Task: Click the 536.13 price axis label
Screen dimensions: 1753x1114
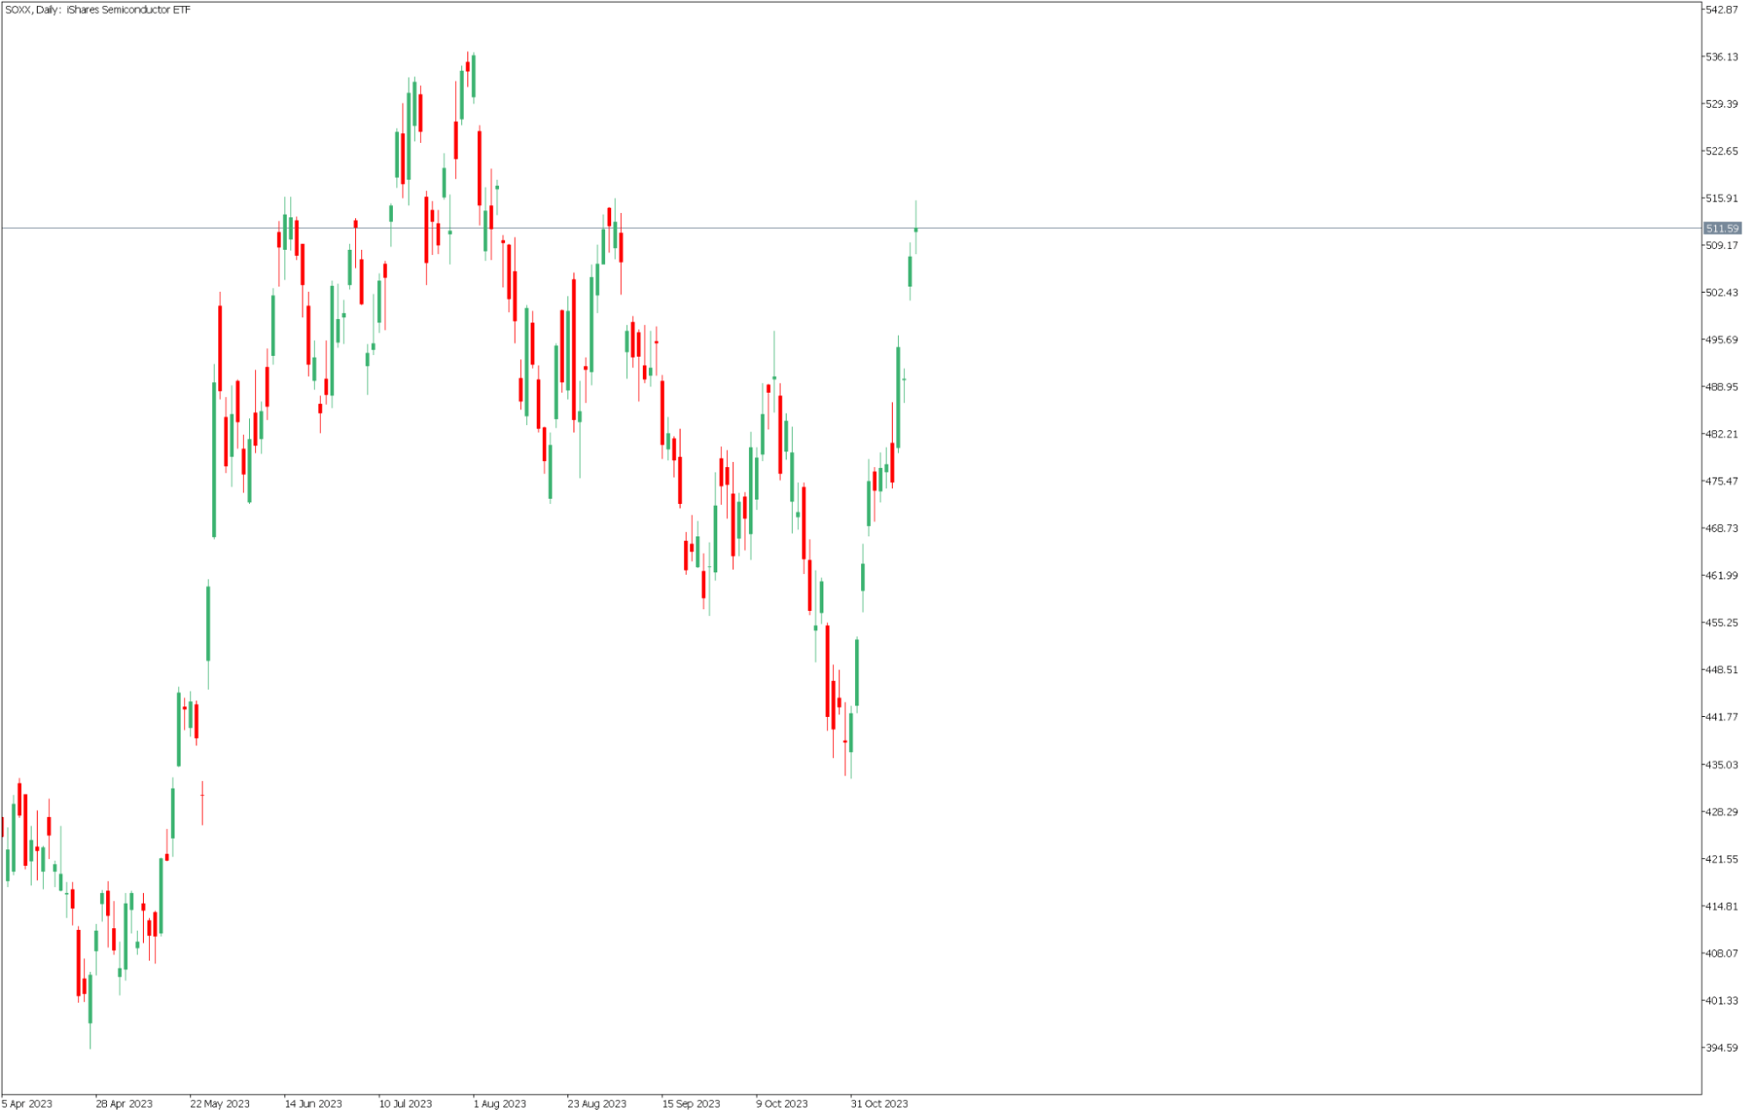Action: click(x=1721, y=57)
